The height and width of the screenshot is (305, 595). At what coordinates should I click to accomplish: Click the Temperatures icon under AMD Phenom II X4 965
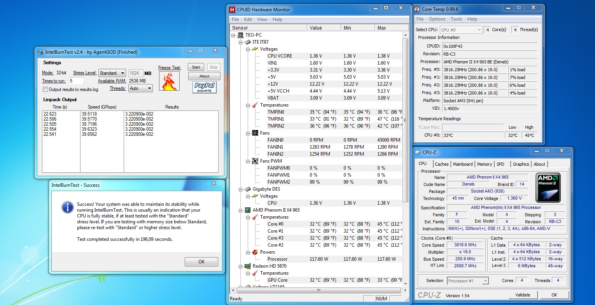255,217
